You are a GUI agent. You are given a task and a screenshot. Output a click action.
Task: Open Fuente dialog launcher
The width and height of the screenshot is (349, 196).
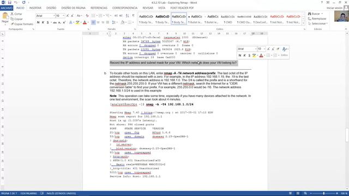88,29
